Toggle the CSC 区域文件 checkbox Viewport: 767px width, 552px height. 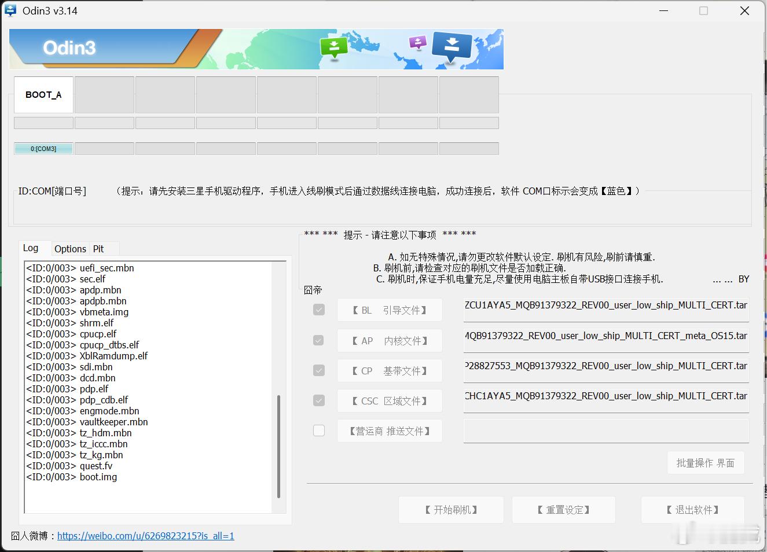coord(319,400)
